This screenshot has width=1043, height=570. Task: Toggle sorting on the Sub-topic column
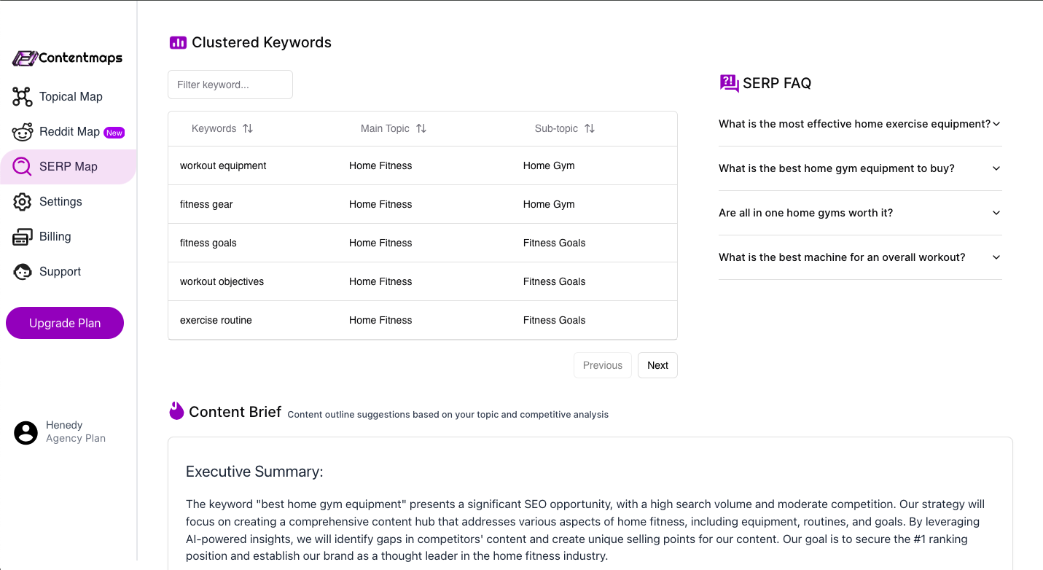click(x=590, y=128)
